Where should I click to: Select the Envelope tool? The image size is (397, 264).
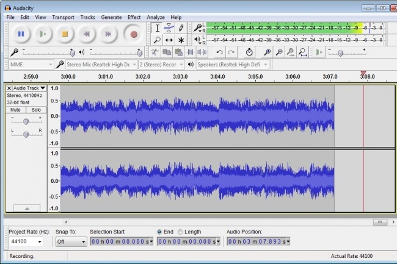pyautogui.click(x=169, y=28)
